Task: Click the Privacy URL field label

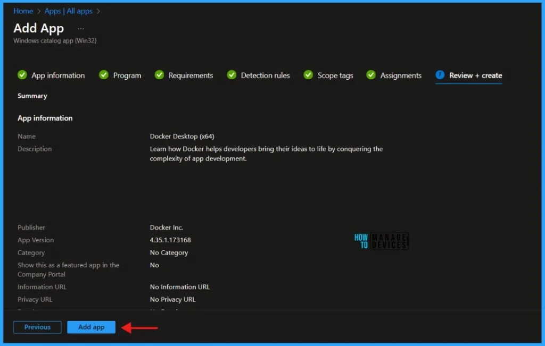Action: pos(35,300)
